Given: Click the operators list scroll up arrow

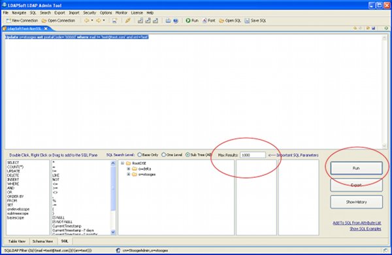Looking at the screenshot, I should 113,163.
